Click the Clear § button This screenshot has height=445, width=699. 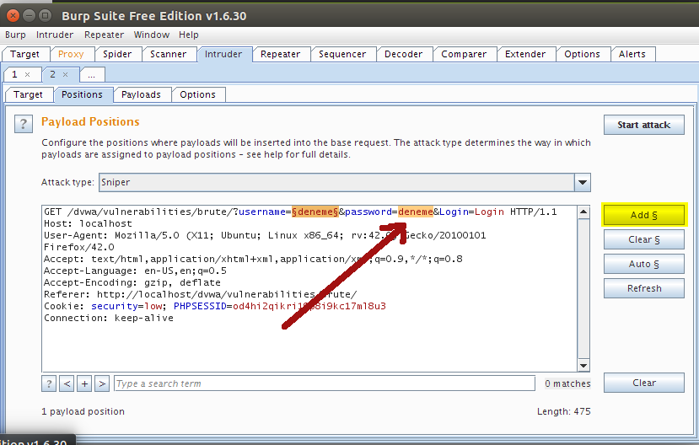(643, 239)
